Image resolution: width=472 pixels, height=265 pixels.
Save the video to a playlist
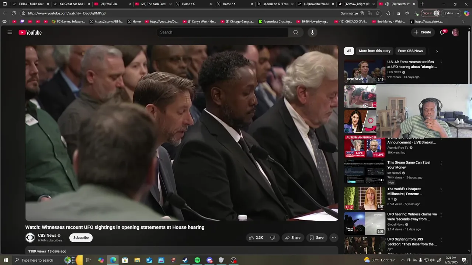[316, 238]
